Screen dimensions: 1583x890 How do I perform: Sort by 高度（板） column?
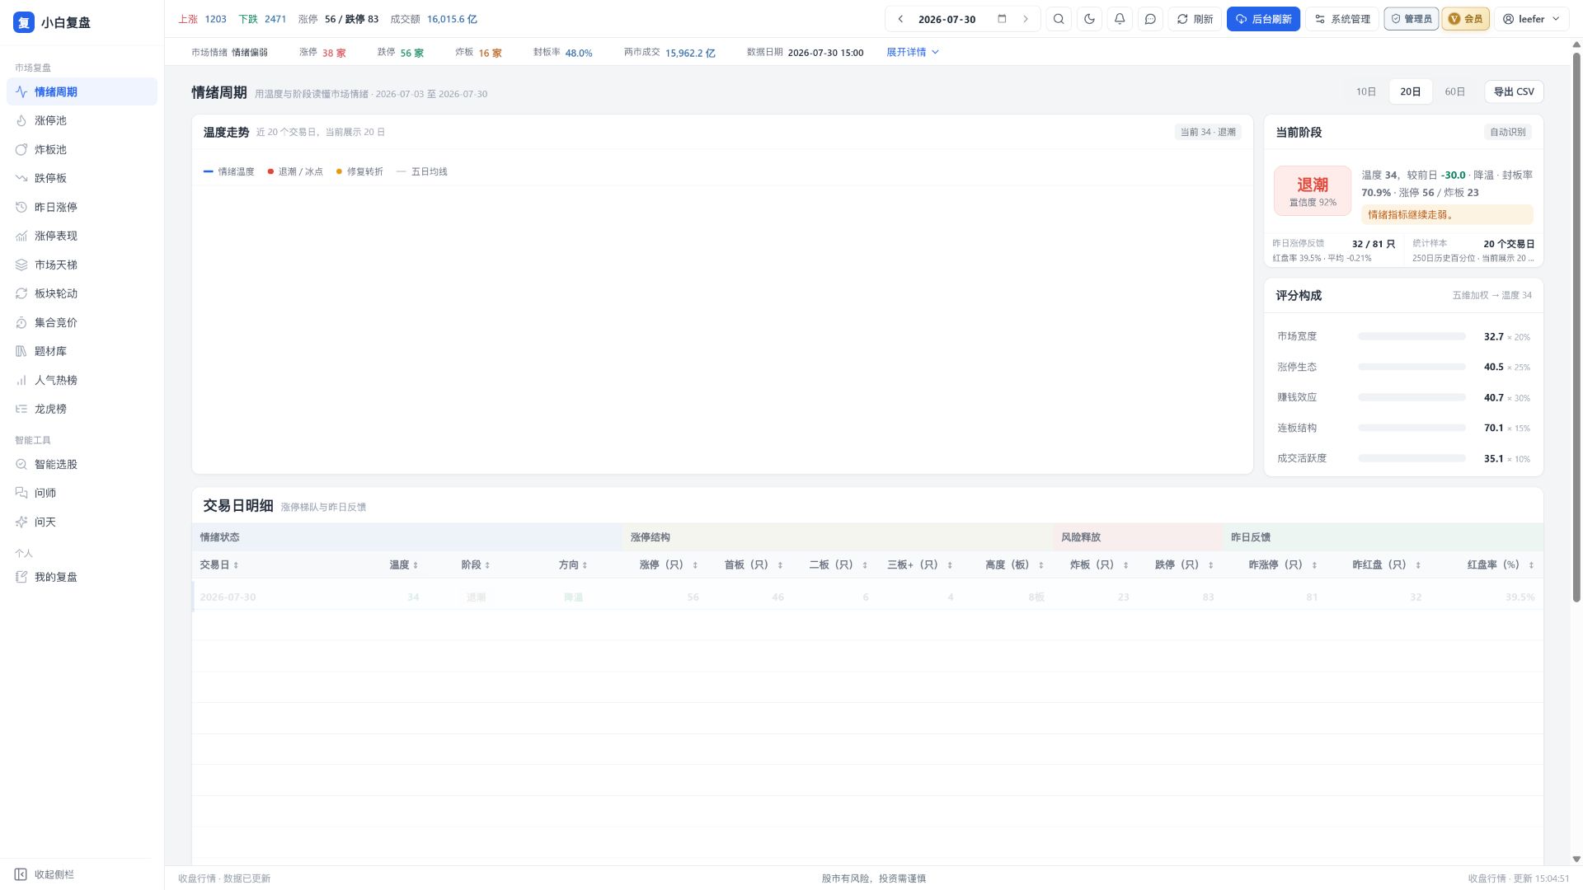1015,564
